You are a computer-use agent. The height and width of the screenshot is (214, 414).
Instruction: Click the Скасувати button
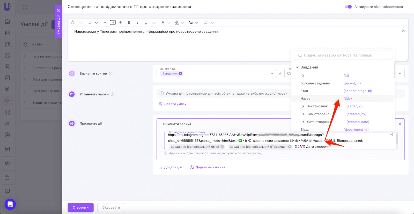tap(111, 207)
